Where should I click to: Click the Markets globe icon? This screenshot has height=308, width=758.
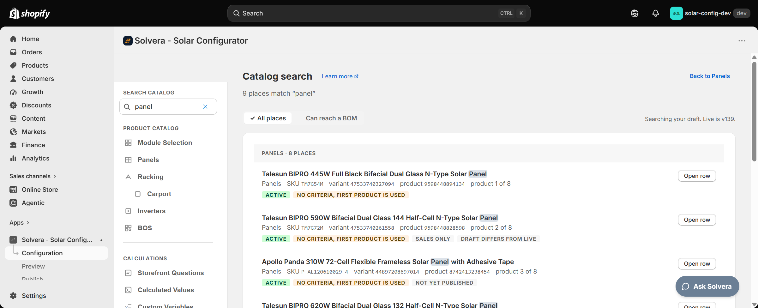(13, 132)
